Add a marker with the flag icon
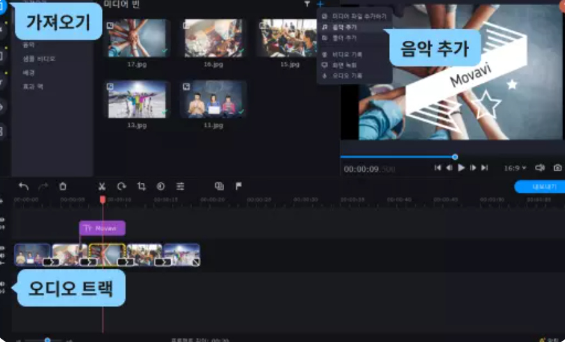Viewport: 565px width, 342px height. [x=239, y=186]
